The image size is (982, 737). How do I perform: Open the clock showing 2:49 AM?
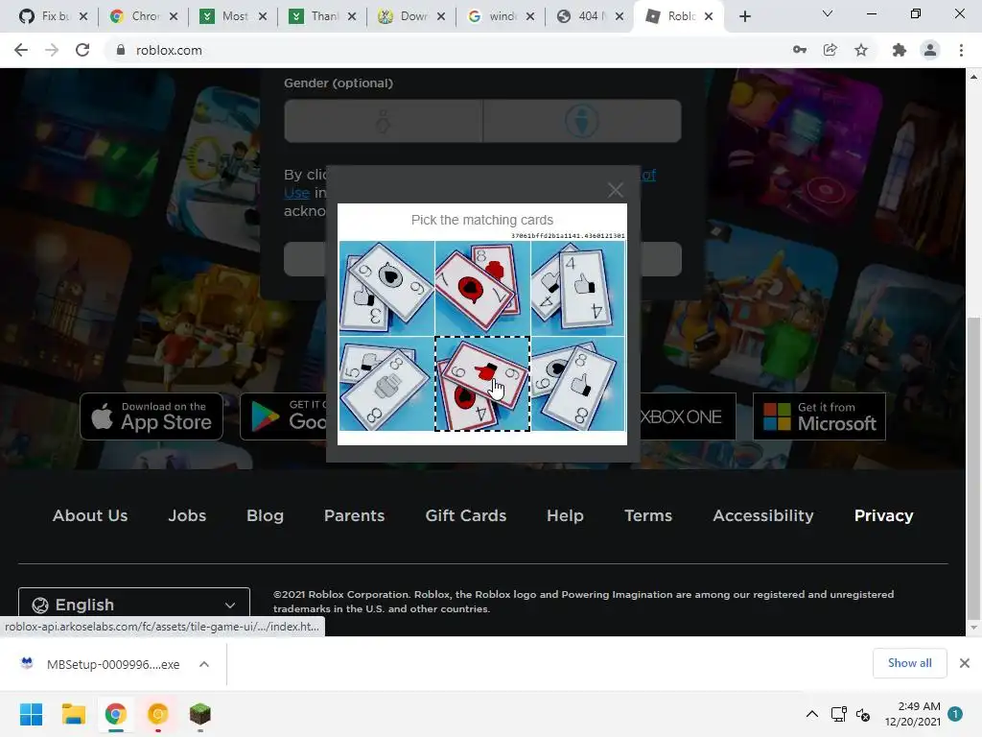[x=913, y=714]
